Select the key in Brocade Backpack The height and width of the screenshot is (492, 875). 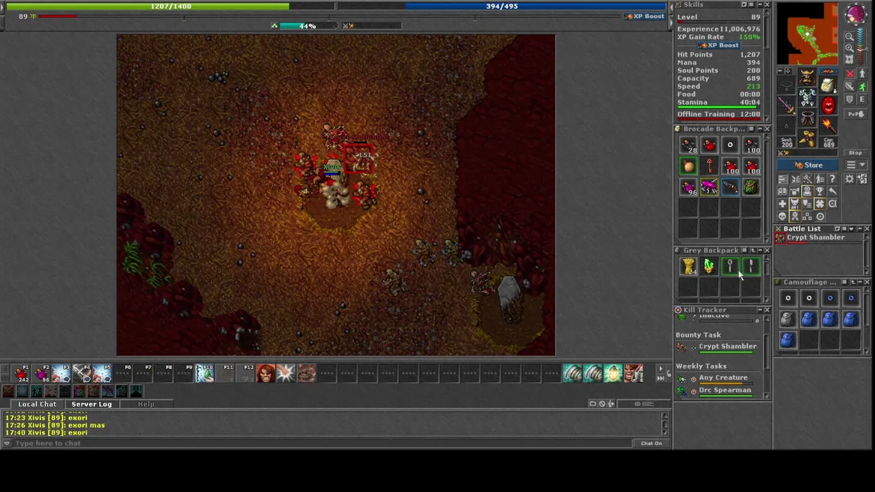coord(710,166)
